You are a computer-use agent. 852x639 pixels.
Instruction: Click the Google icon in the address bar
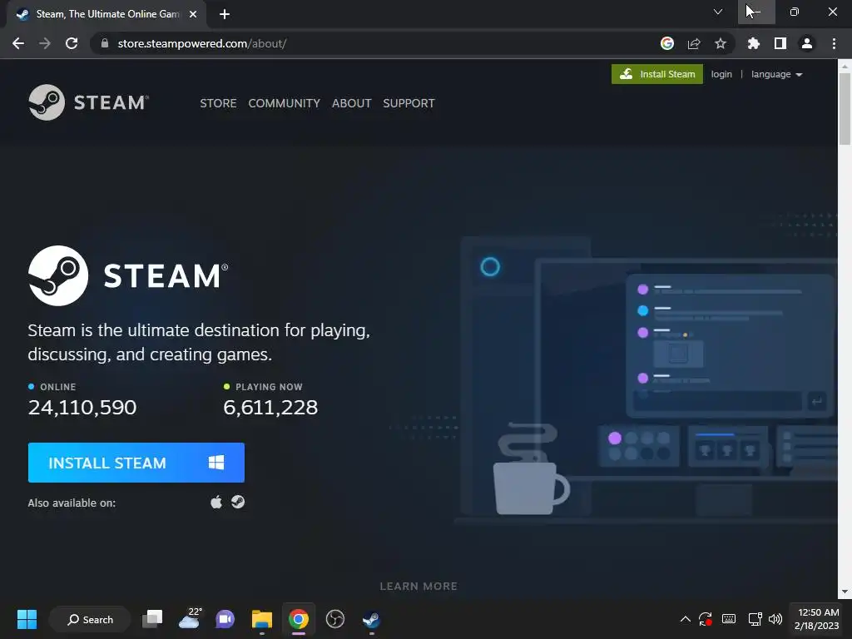click(x=667, y=43)
